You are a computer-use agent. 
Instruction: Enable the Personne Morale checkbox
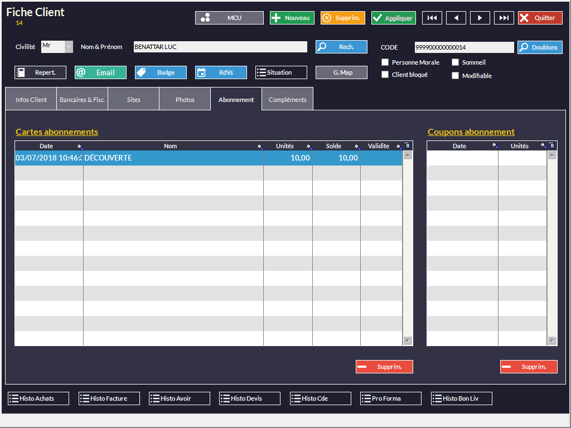coord(385,62)
